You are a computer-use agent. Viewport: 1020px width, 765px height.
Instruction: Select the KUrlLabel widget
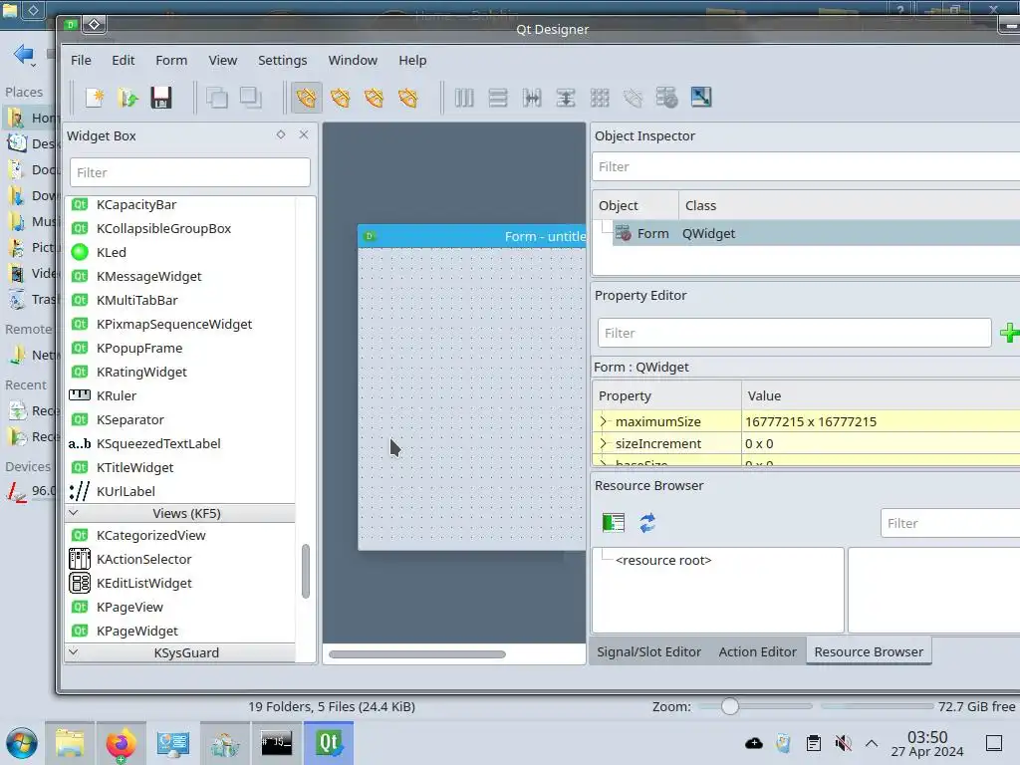126,491
